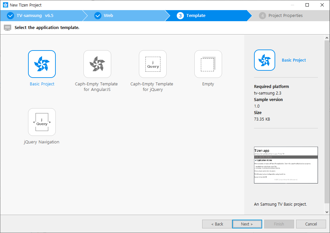Viewport: 330px width, 233px height.
Task: Select the Empty template icon
Action: (x=208, y=64)
